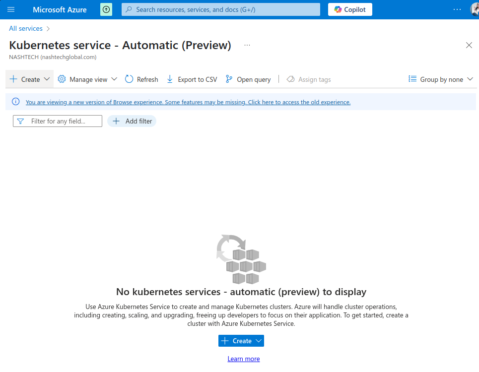This screenshot has height=372, width=479.
Task: Focus the Filter for any field box
Action: [x=63, y=121]
